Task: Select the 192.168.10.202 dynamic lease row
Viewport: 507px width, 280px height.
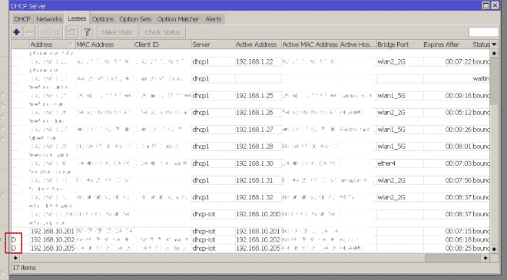Action: 250,239
